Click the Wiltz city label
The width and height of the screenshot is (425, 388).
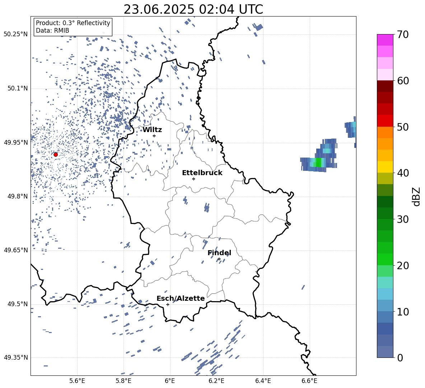click(x=152, y=130)
